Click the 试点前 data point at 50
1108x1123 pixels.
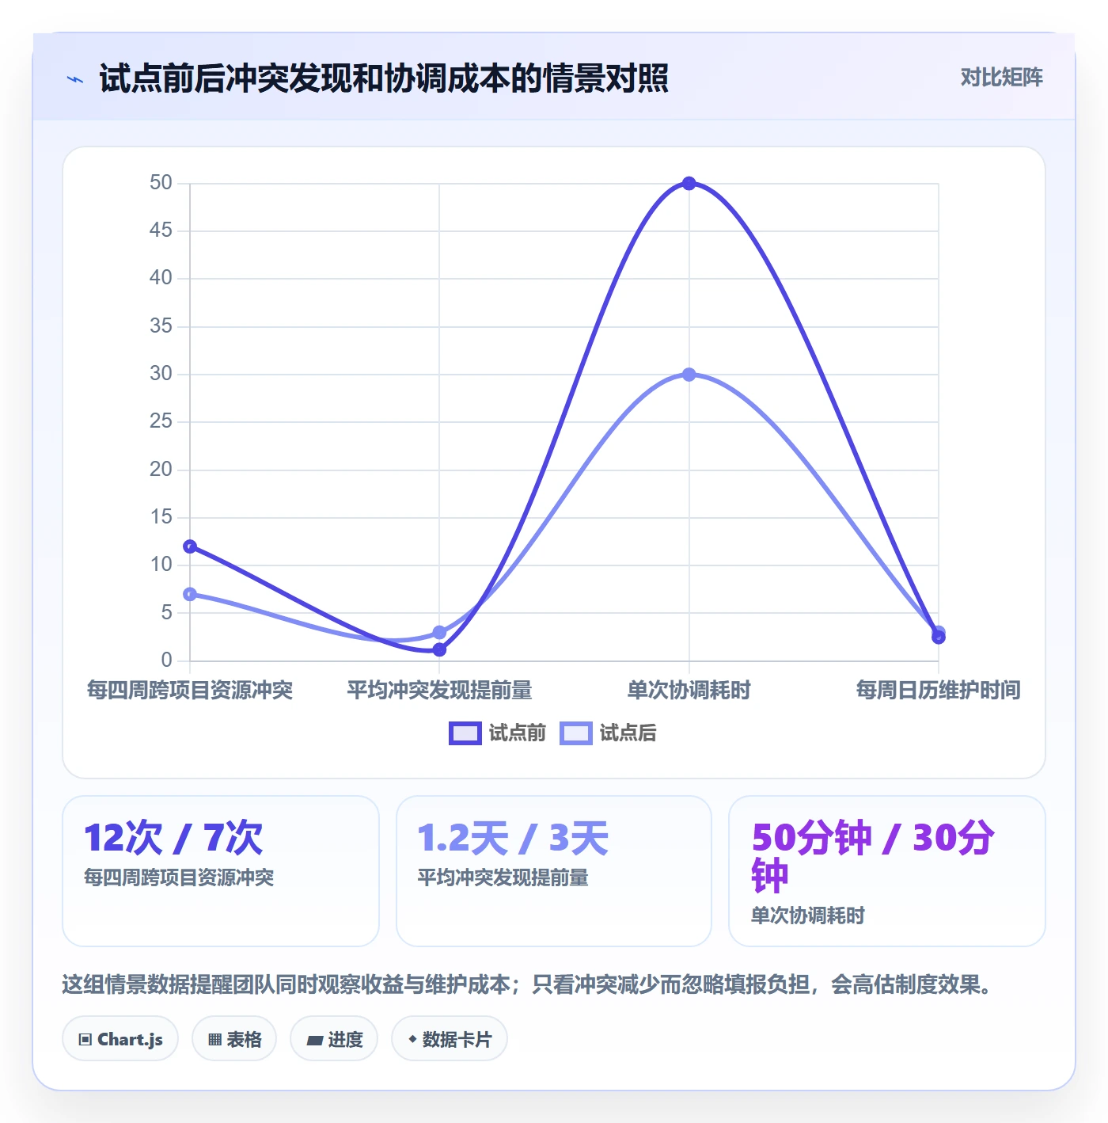click(x=689, y=184)
